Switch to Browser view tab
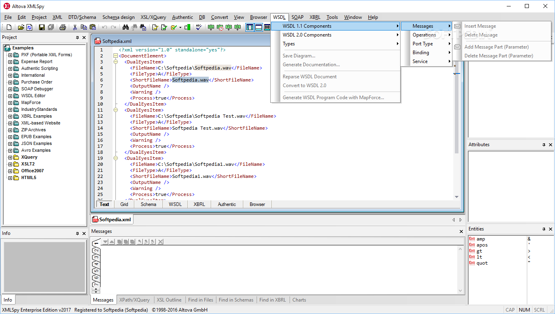Screen dimensions: 555x314 [257, 204]
